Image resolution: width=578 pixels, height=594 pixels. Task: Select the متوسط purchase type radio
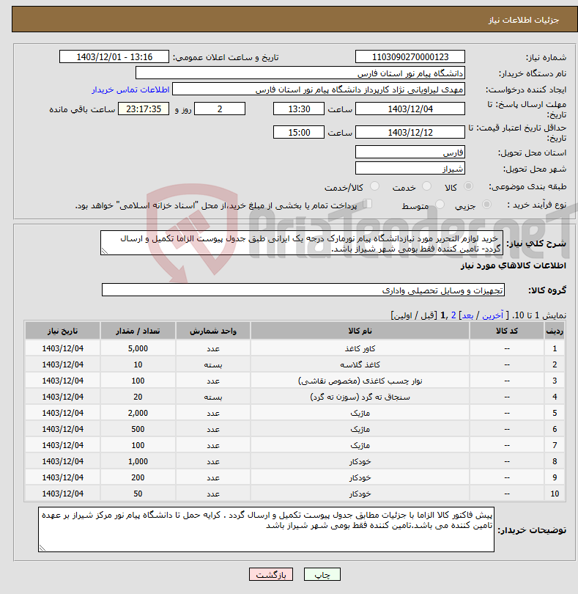tap(440, 204)
